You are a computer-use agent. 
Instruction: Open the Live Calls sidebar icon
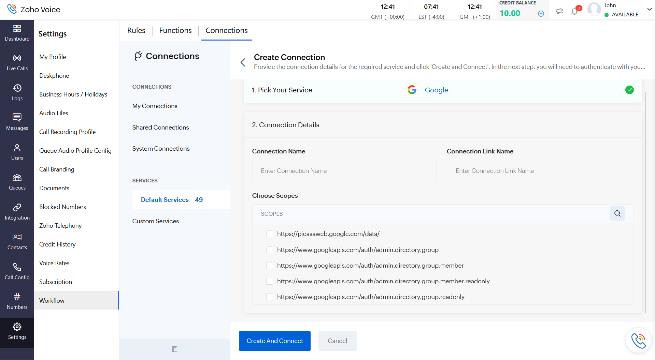[17, 63]
